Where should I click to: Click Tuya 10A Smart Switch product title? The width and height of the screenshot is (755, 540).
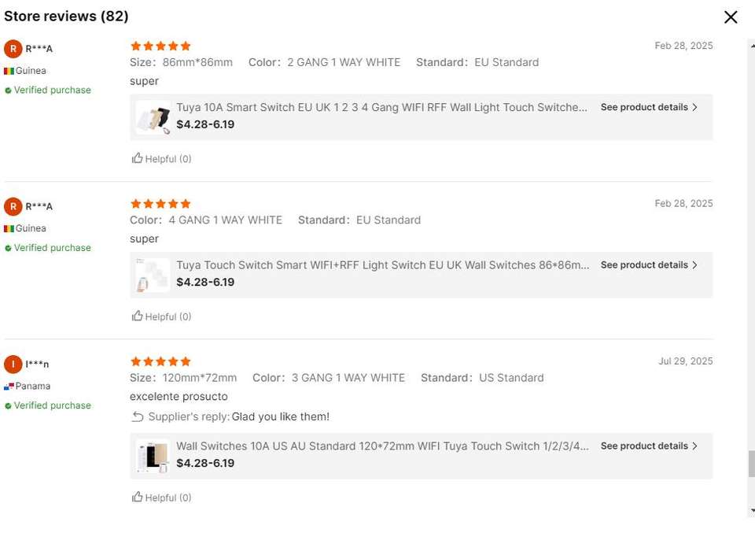click(x=381, y=107)
